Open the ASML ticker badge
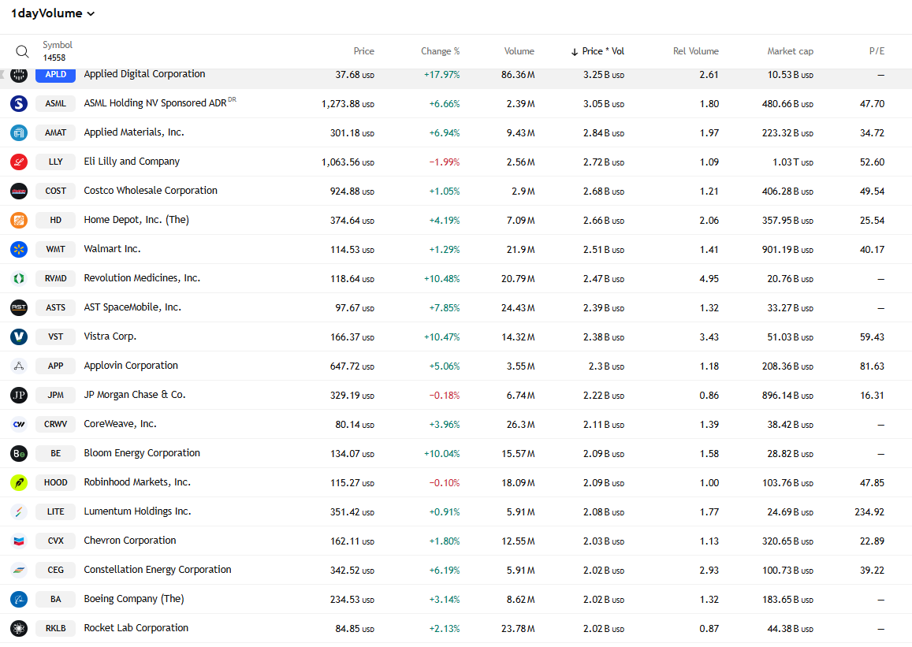This screenshot has width=912, height=647. point(56,103)
